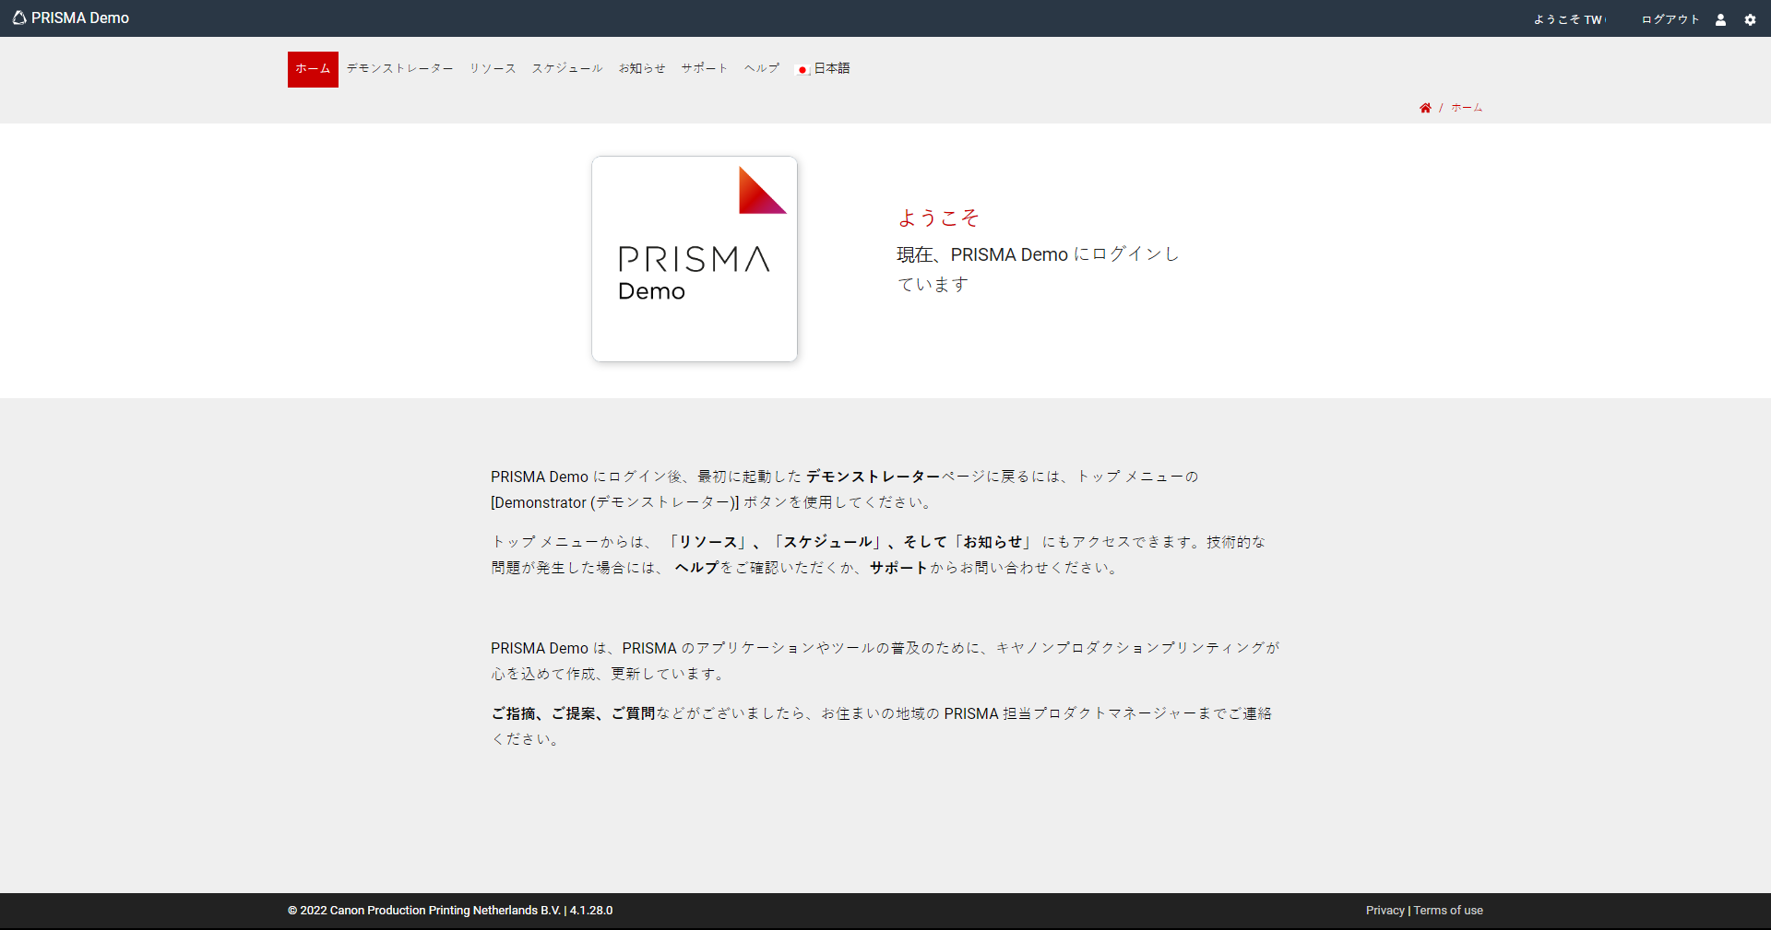Click the ようこそ TW user greeting
1771x930 pixels.
coord(1569,19)
